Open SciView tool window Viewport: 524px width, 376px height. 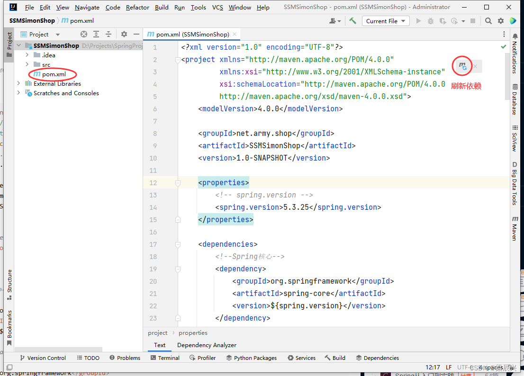click(515, 138)
